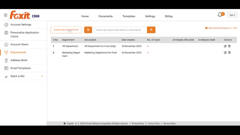Click the Foxit copyright footer text
The width and height of the screenshot is (240, 135).
pos(104,124)
